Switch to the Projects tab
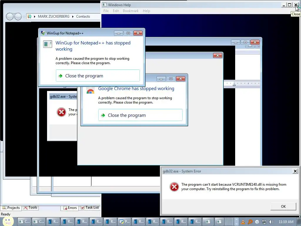This screenshot has height=226, width=301. coord(11,208)
